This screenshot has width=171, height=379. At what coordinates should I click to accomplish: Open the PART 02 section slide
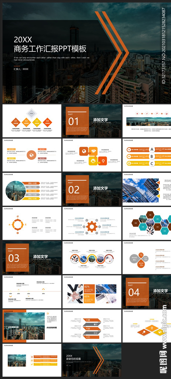(x=92, y=189)
